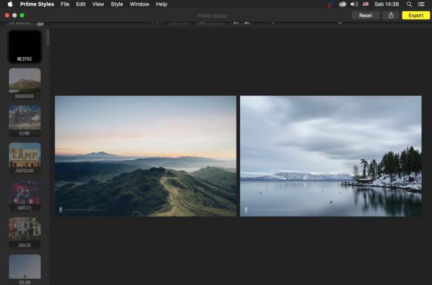Click the Creative Cloud menu bar icon
Viewport: 432px width, 285px height.
pyautogui.click(x=342, y=4)
